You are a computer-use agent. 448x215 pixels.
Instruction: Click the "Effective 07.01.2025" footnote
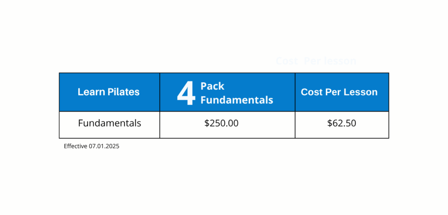[x=91, y=147]
